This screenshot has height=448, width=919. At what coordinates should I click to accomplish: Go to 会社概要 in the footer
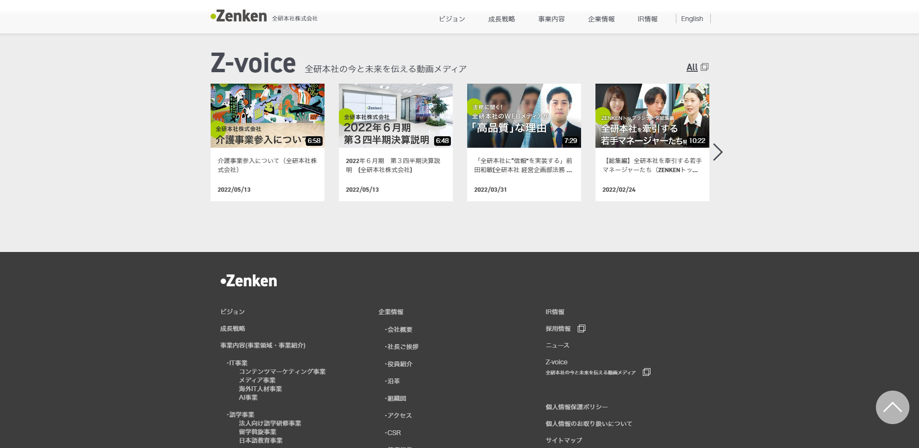click(x=400, y=329)
